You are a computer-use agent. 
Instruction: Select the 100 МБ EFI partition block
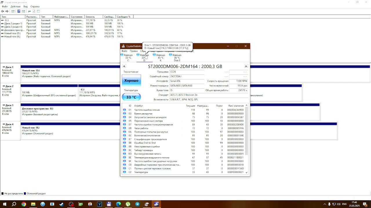coord(49,92)
